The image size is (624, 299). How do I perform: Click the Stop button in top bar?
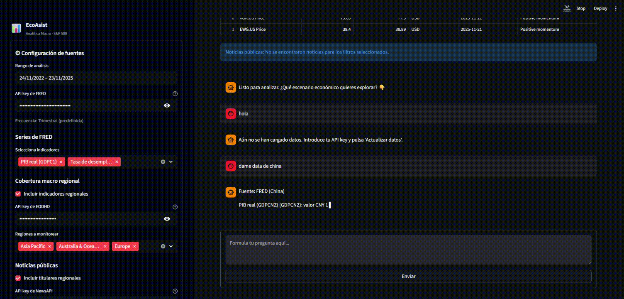[x=581, y=8]
